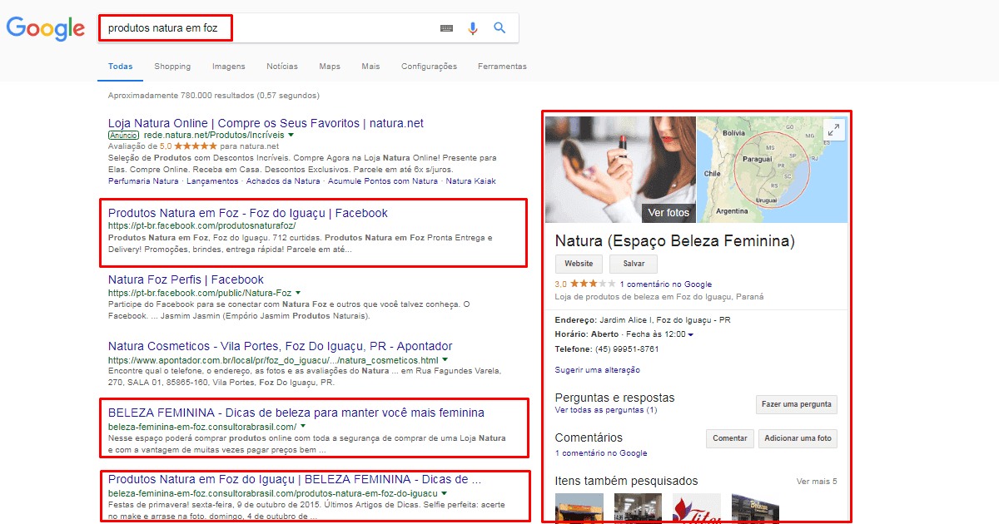999x524 pixels.
Task: Click the Website button
Action: click(579, 264)
